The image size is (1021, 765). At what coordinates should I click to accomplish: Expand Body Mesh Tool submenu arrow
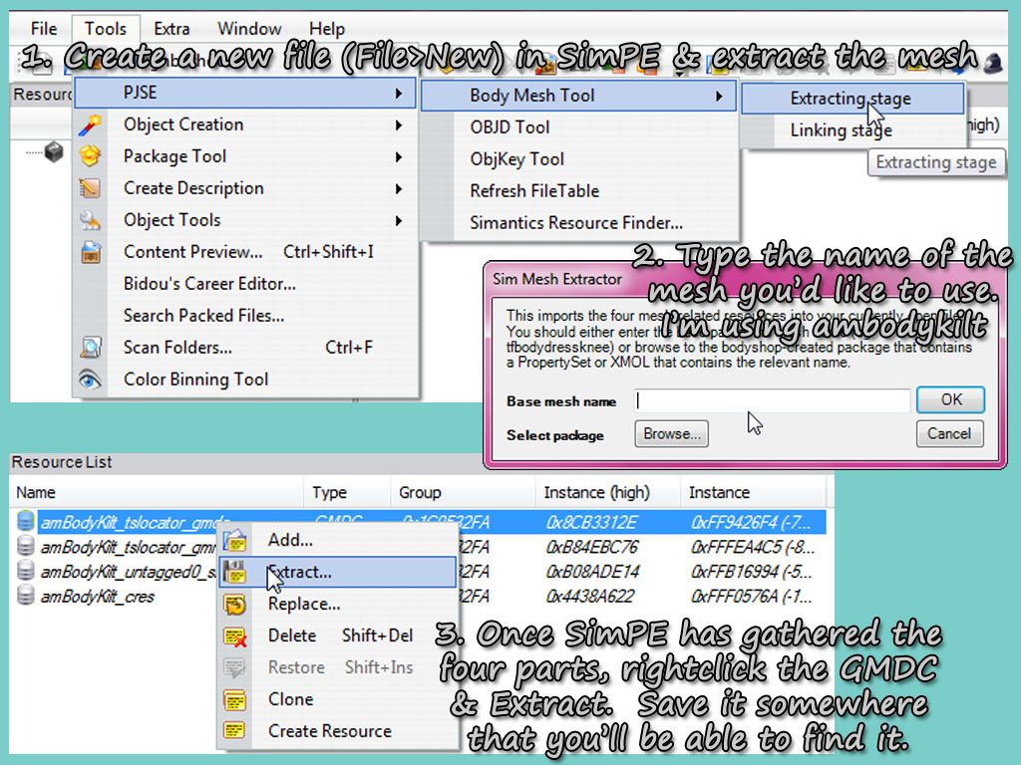click(x=719, y=97)
